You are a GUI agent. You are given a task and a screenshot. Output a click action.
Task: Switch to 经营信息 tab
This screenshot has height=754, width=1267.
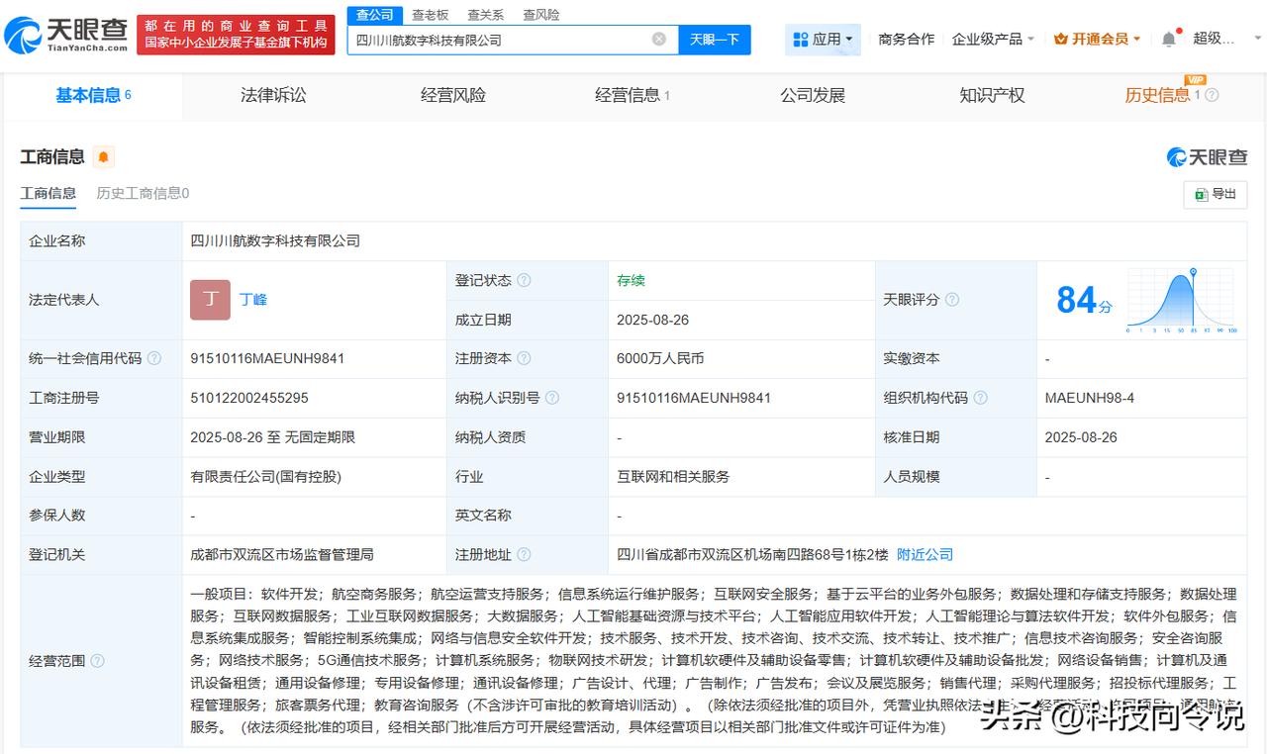(633, 95)
